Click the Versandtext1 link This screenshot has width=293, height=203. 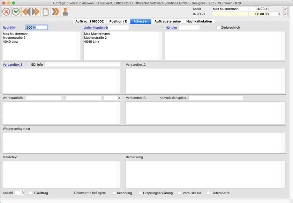12,65
